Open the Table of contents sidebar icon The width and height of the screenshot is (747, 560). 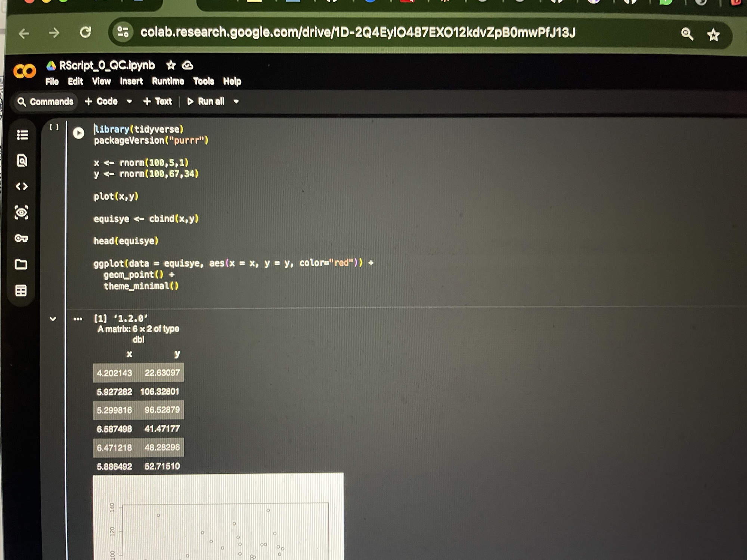coord(22,135)
